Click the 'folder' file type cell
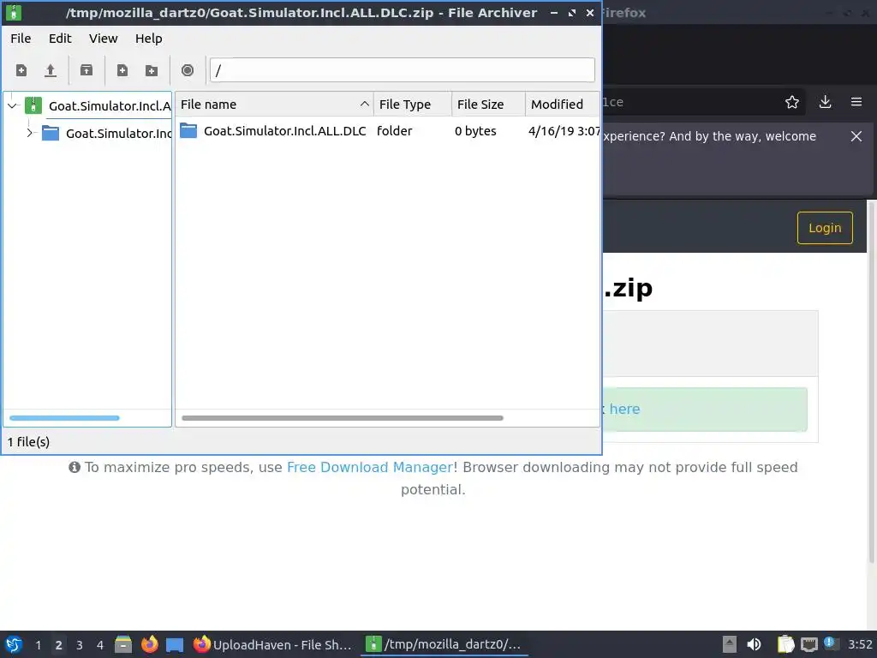The height and width of the screenshot is (658, 877). 394,131
